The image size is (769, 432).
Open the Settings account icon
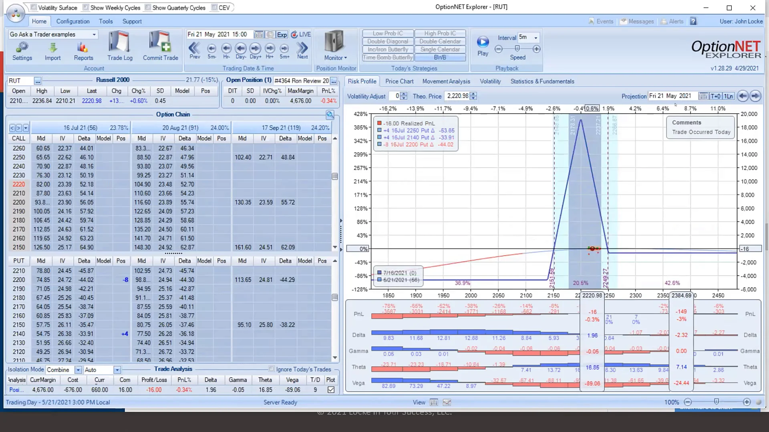point(22,51)
